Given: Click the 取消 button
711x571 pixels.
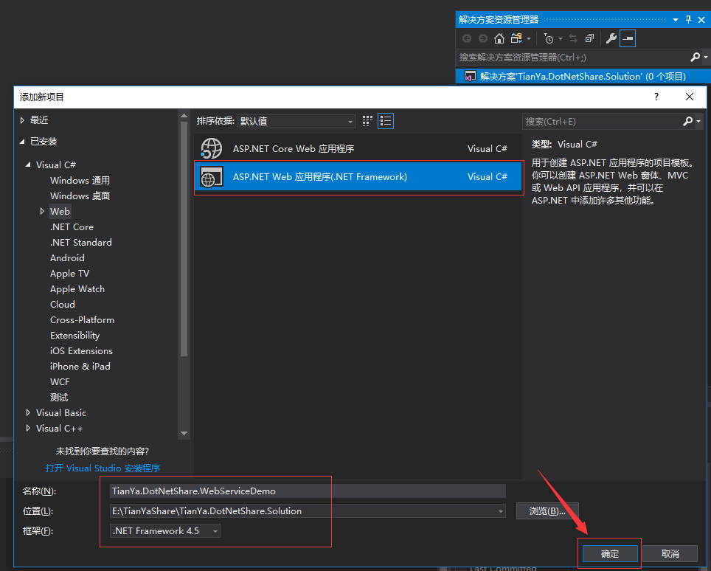Looking at the screenshot, I should coord(670,554).
